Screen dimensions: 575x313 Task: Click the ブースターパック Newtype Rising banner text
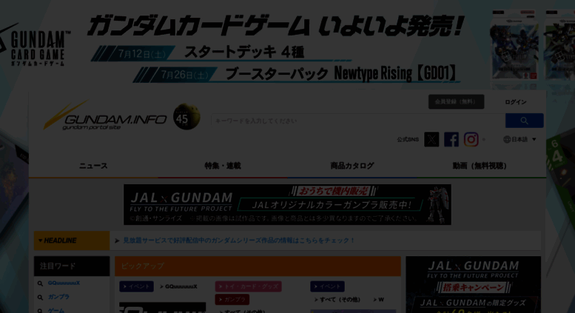[x=341, y=74]
